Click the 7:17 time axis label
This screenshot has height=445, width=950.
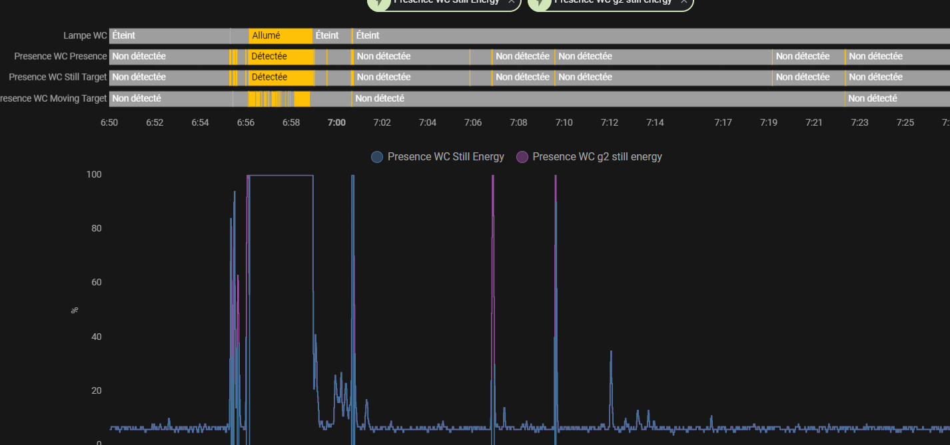point(723,122)
